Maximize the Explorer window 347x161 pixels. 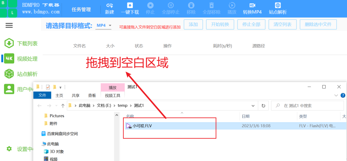click(324, 87)
